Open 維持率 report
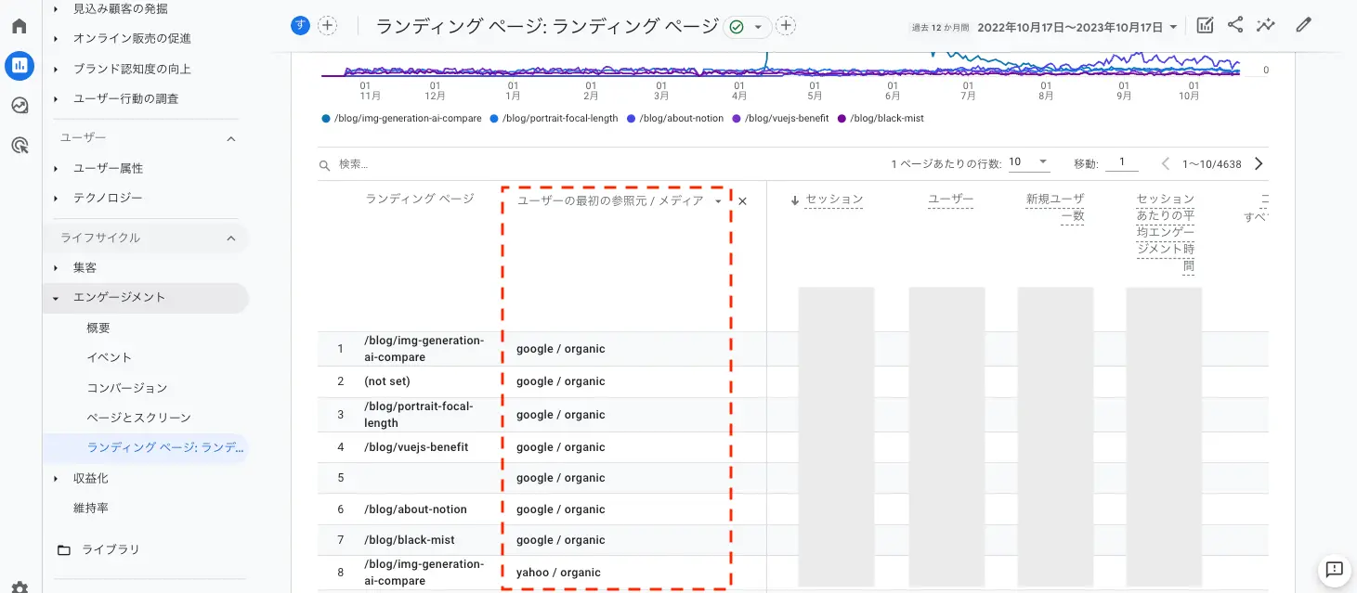 click(91, 509)
